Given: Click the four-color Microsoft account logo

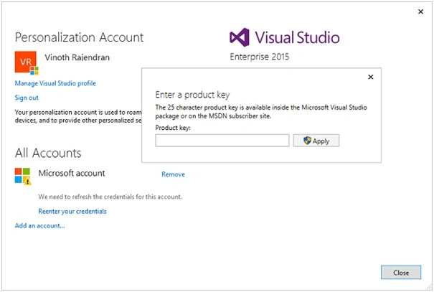Looking at the screenshot, I should (x=22, y=175).
